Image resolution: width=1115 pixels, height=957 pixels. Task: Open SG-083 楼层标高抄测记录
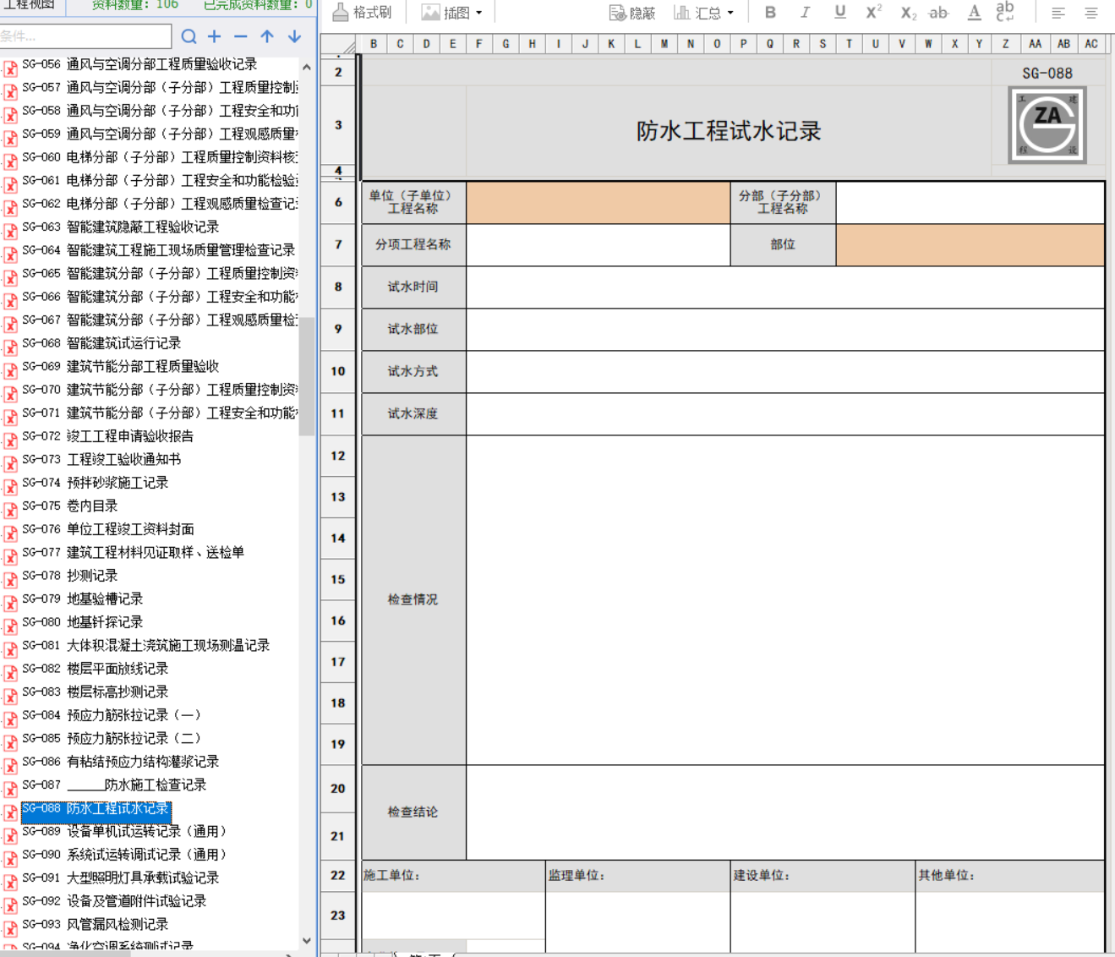tap(95, 692)
